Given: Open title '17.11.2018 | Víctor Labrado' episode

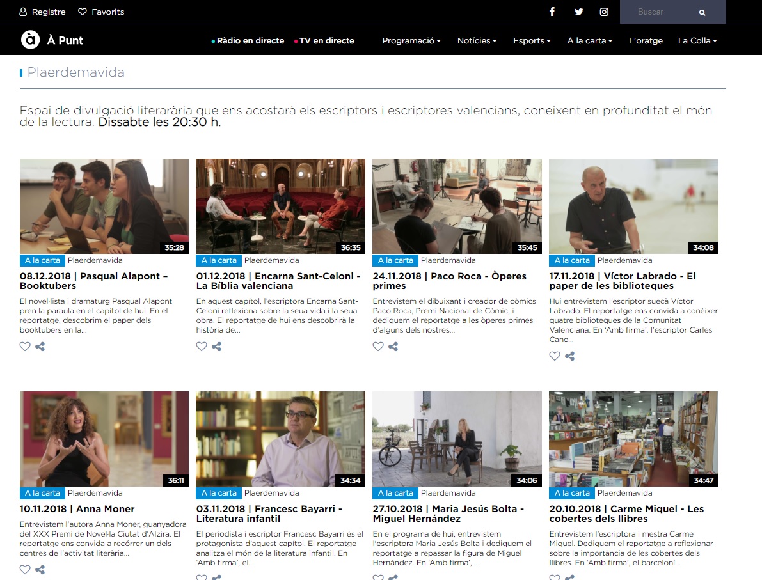Looking at the screenshot, I should click(x=623, y=281).
